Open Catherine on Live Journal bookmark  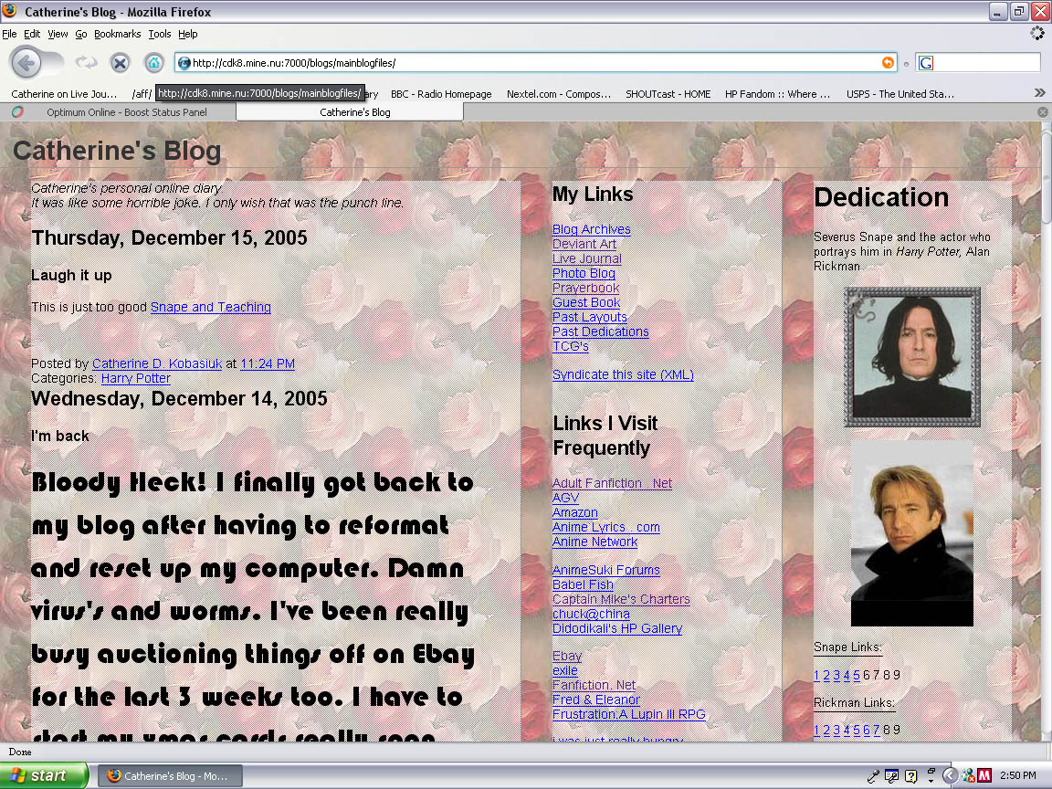tap(64, 94)
